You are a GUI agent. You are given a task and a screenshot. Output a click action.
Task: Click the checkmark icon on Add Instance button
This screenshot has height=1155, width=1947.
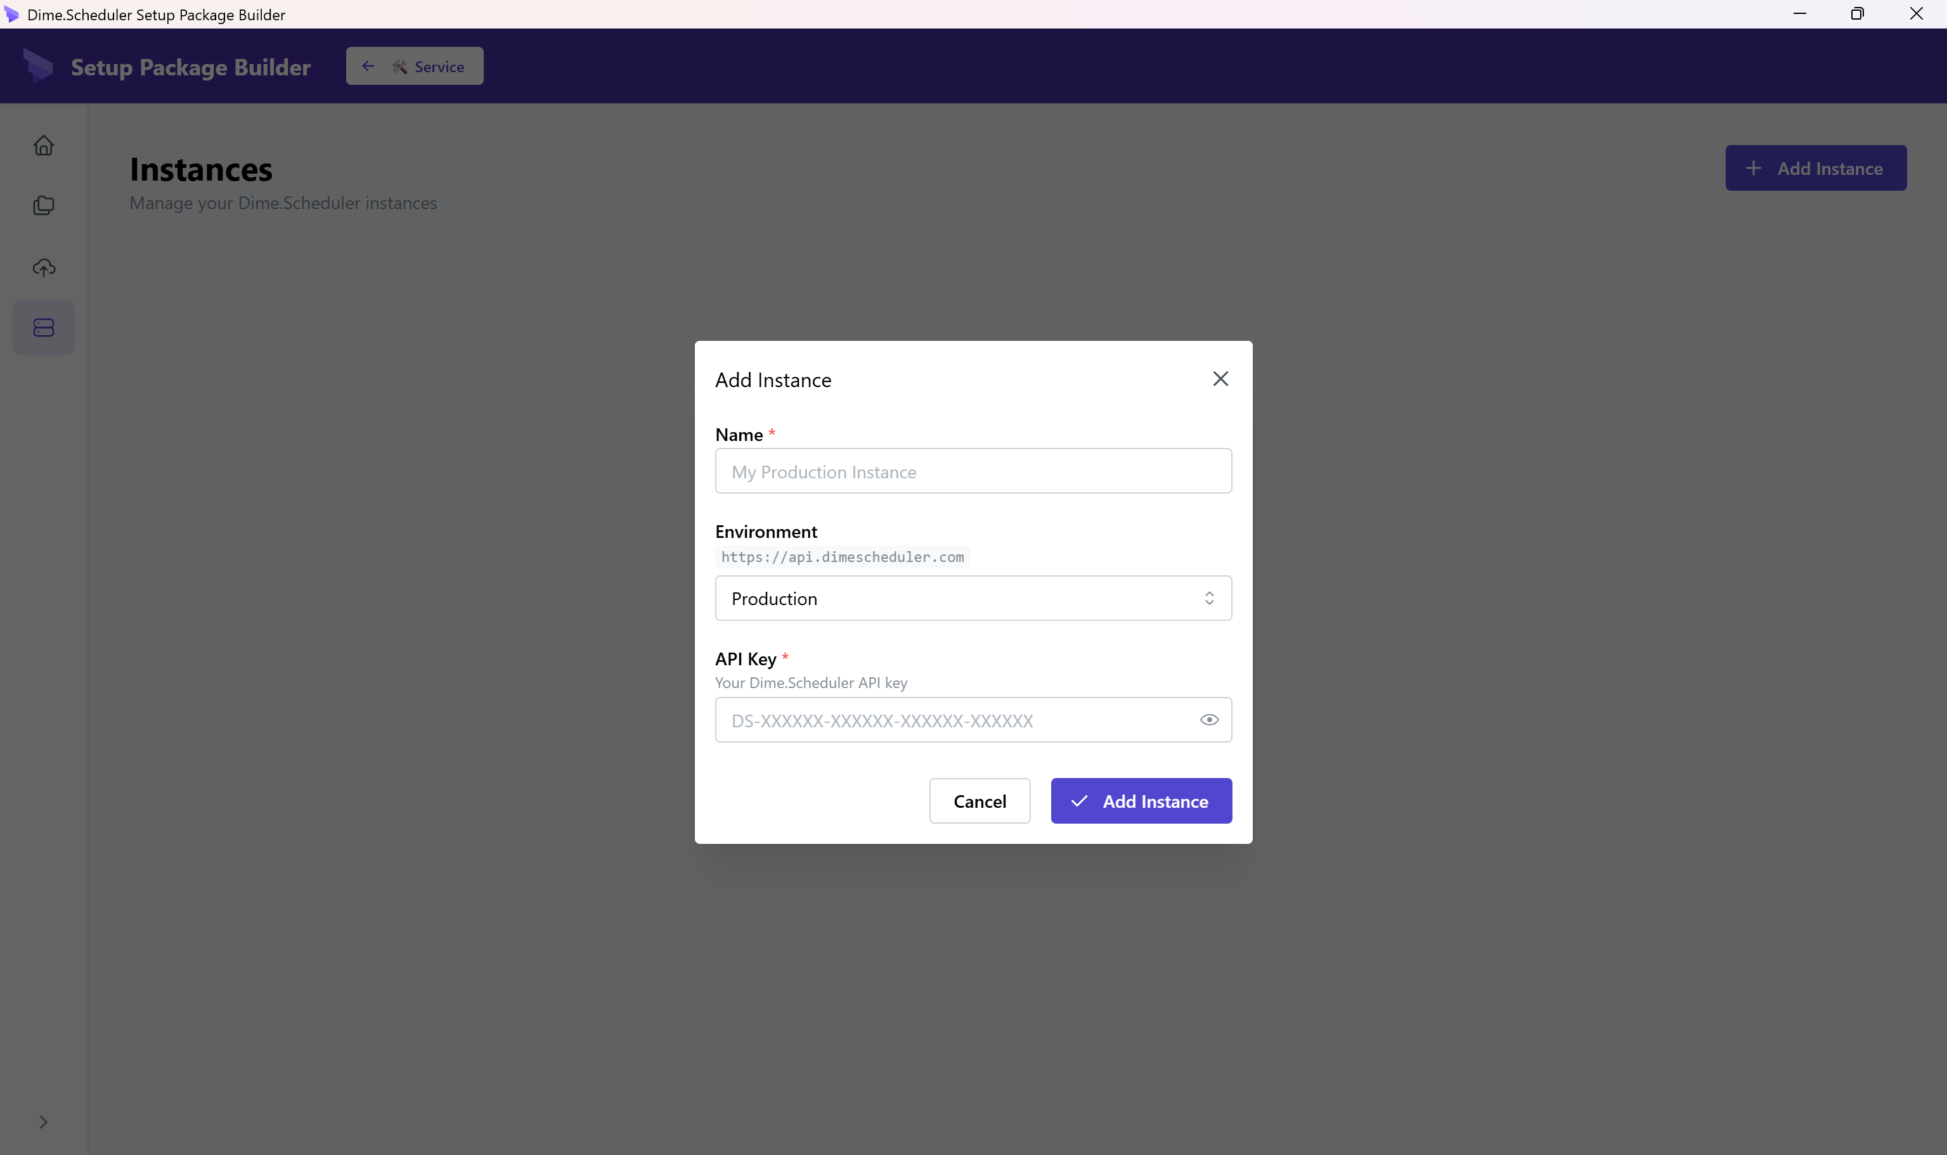coord(1080,801)
